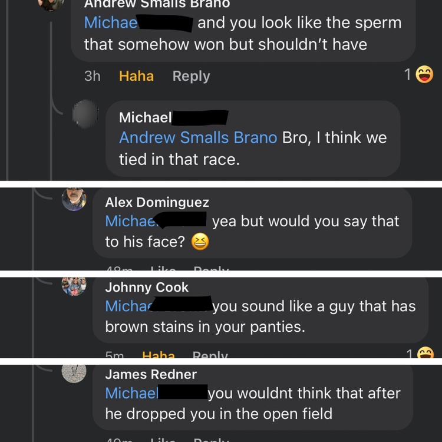
Task: Reply to Andrew Smalls Brano's comment
Action: [x=191, y=76]
